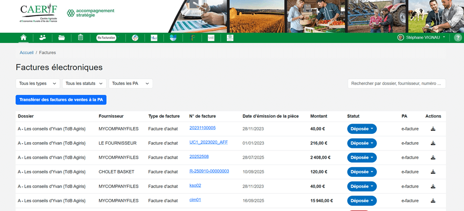Expand the 'Tous les statuts' filter
Viewport: 464px width, 211px height.
click(84, 84)
